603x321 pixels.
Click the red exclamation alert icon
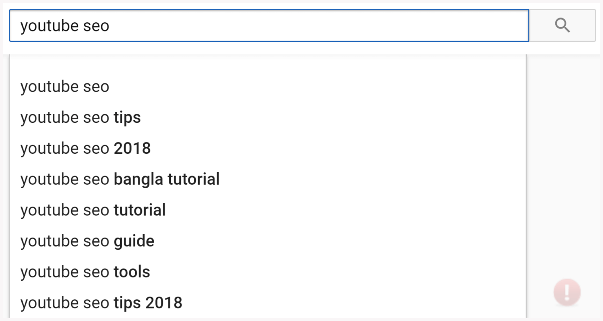tap(567, 292)
